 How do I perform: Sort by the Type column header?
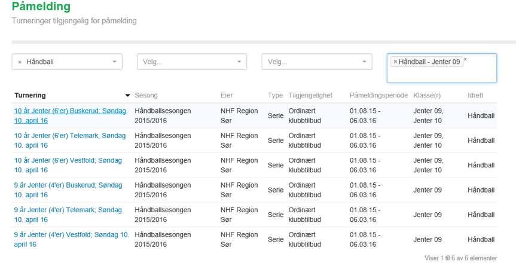[275, 96]
